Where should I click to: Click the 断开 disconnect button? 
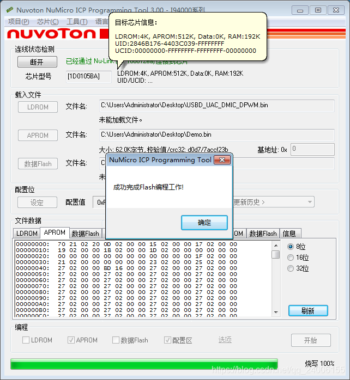click(x=37, y=62)
